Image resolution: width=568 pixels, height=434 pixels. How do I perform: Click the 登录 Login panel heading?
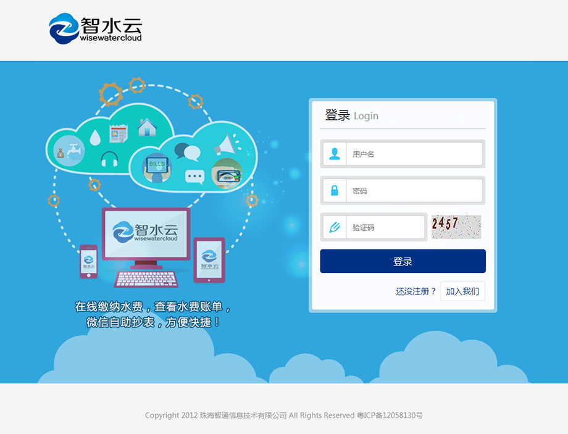coord(351,115)
